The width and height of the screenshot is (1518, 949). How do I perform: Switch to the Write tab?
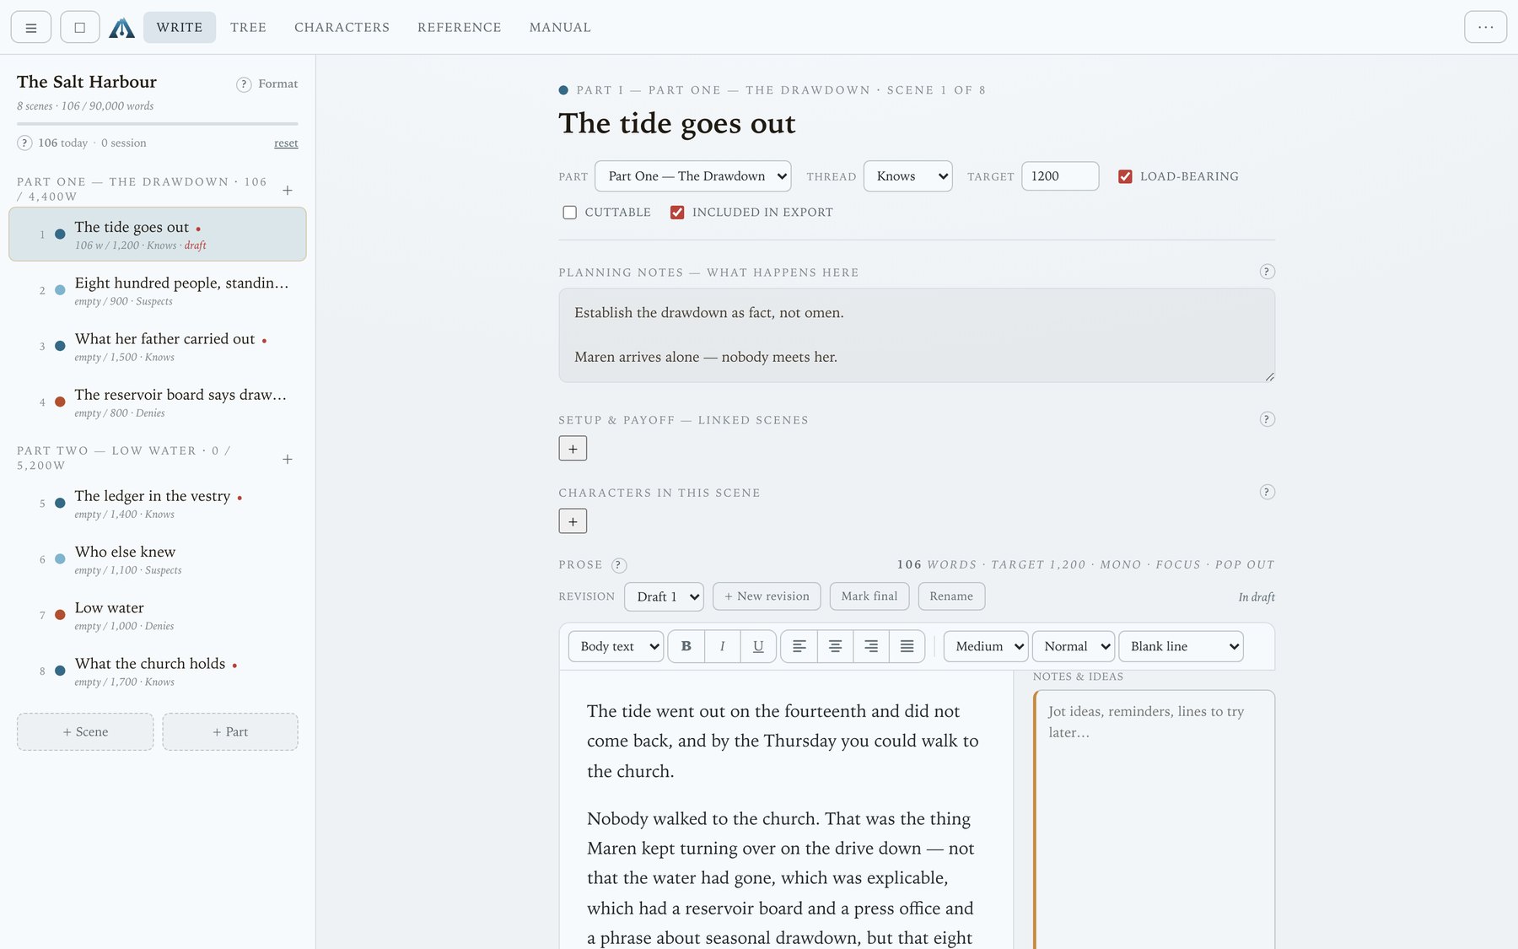[180, 27]
